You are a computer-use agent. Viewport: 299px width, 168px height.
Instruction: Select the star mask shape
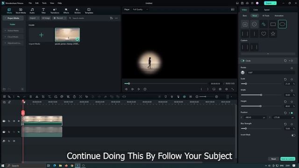[x=273, y=34]
